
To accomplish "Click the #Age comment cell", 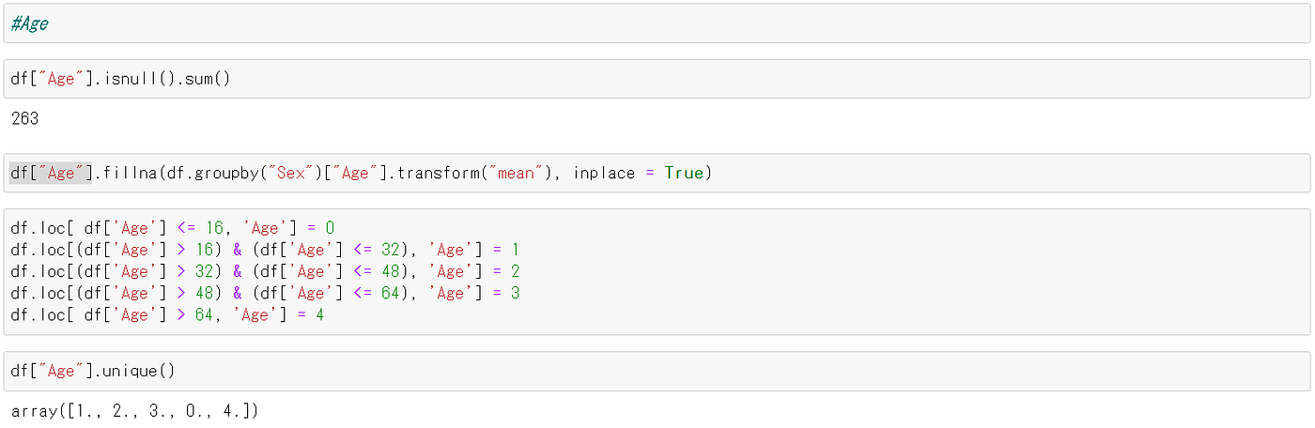I will (x=657, y=23).
